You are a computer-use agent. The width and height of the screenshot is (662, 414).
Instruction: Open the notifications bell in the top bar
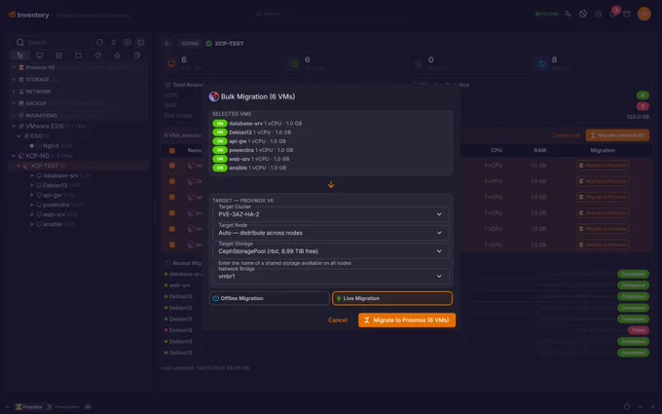click(x=612, y=14)
